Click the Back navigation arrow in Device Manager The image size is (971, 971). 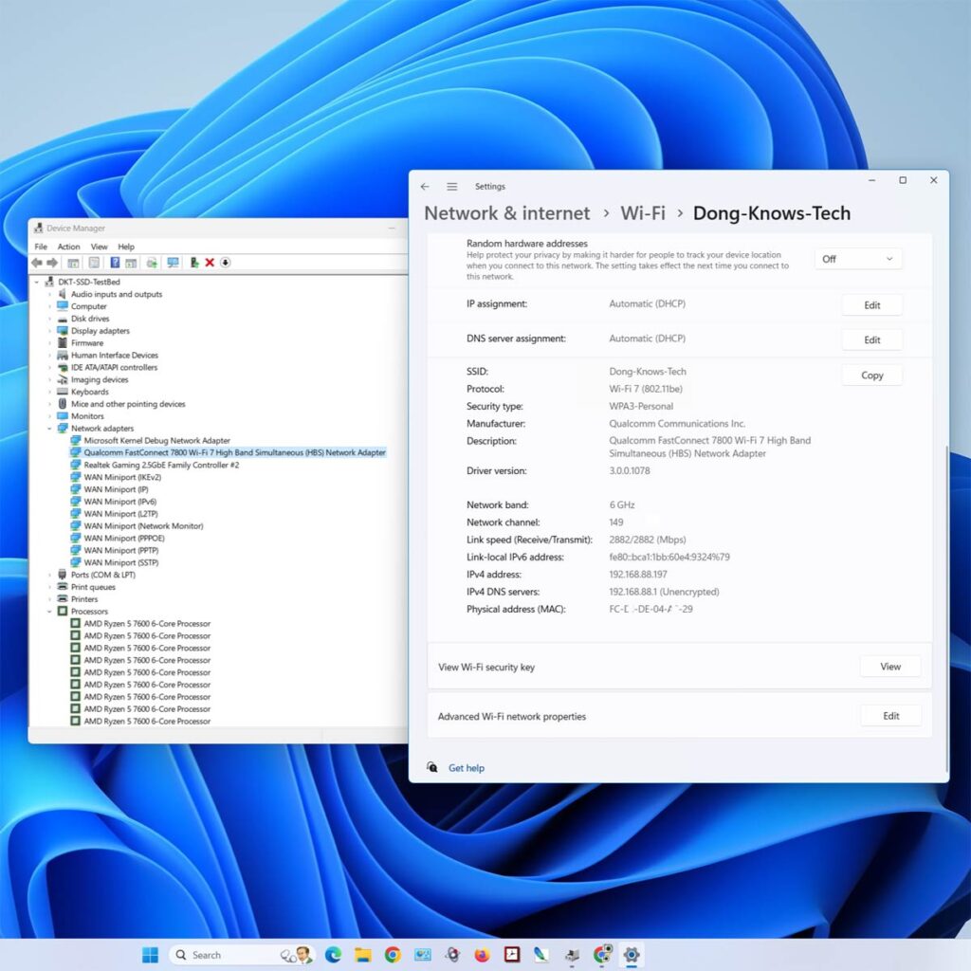(36, 263)
